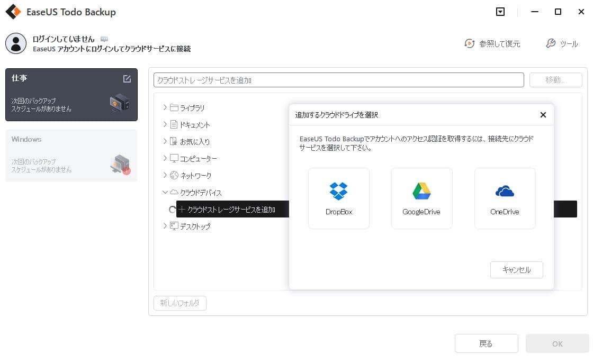This screenshot has width=593, height=363.
Task: Open the ツール wrench menu
Action: [563, 44]
